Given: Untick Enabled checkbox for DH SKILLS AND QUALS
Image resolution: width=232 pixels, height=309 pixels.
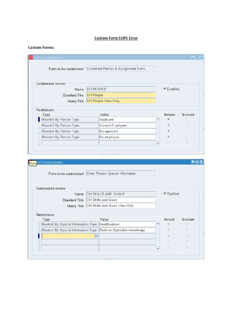Looking at the screenshot, I should [165, 193].
